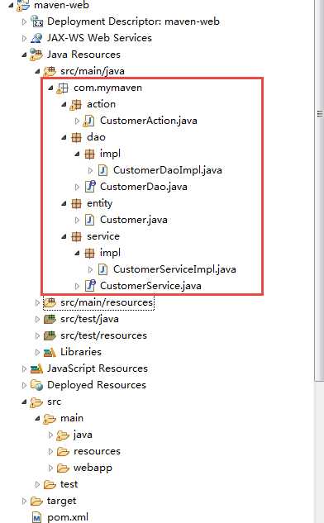Select the maven-web project label
Image resolution: width=324 pixels, height=523 pixels.
click(61, 5)
